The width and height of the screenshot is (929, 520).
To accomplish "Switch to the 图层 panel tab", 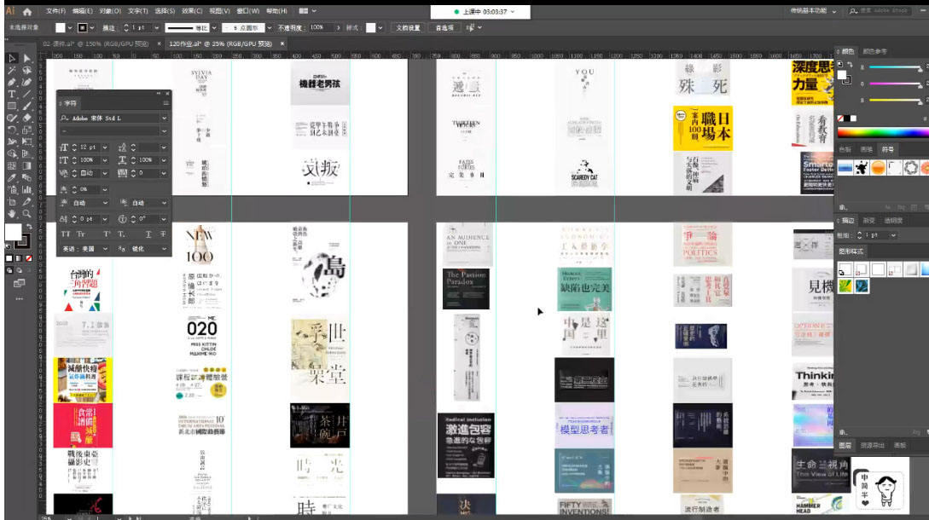I will [845, 445].
